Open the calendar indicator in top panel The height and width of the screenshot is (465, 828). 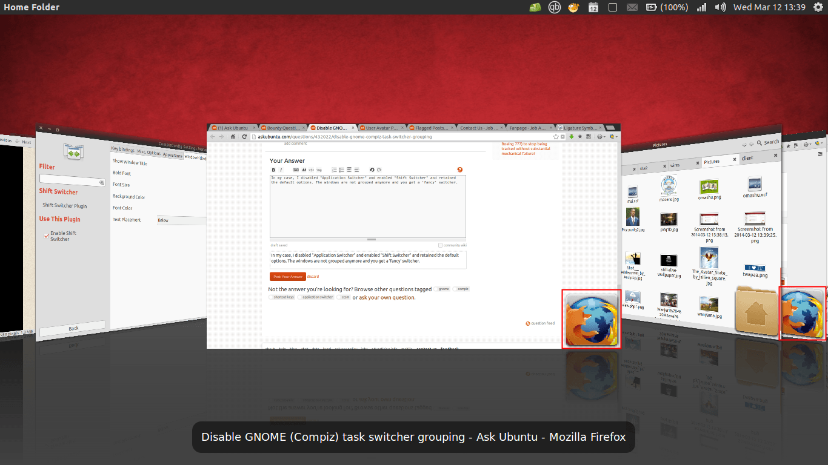(x=593, y=7)
